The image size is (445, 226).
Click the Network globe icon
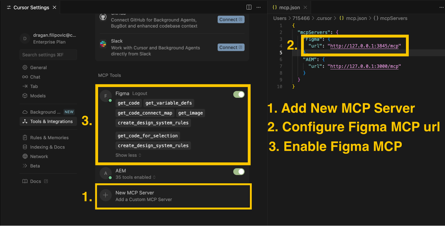[25, 156]
